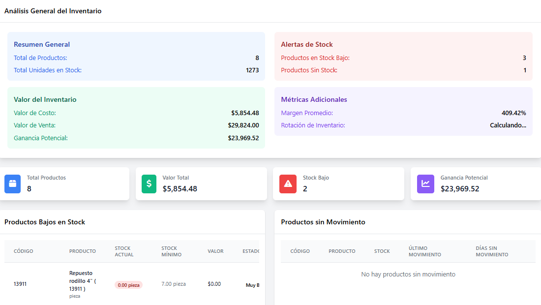Click the red warning triangle on Stock Bajo card
Viewport: 541px width, 305px height.
[x=288, y=183]
